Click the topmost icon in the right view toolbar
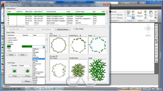Image resolution: width=163 pixels, height=91 pixels. coord(156,25)
